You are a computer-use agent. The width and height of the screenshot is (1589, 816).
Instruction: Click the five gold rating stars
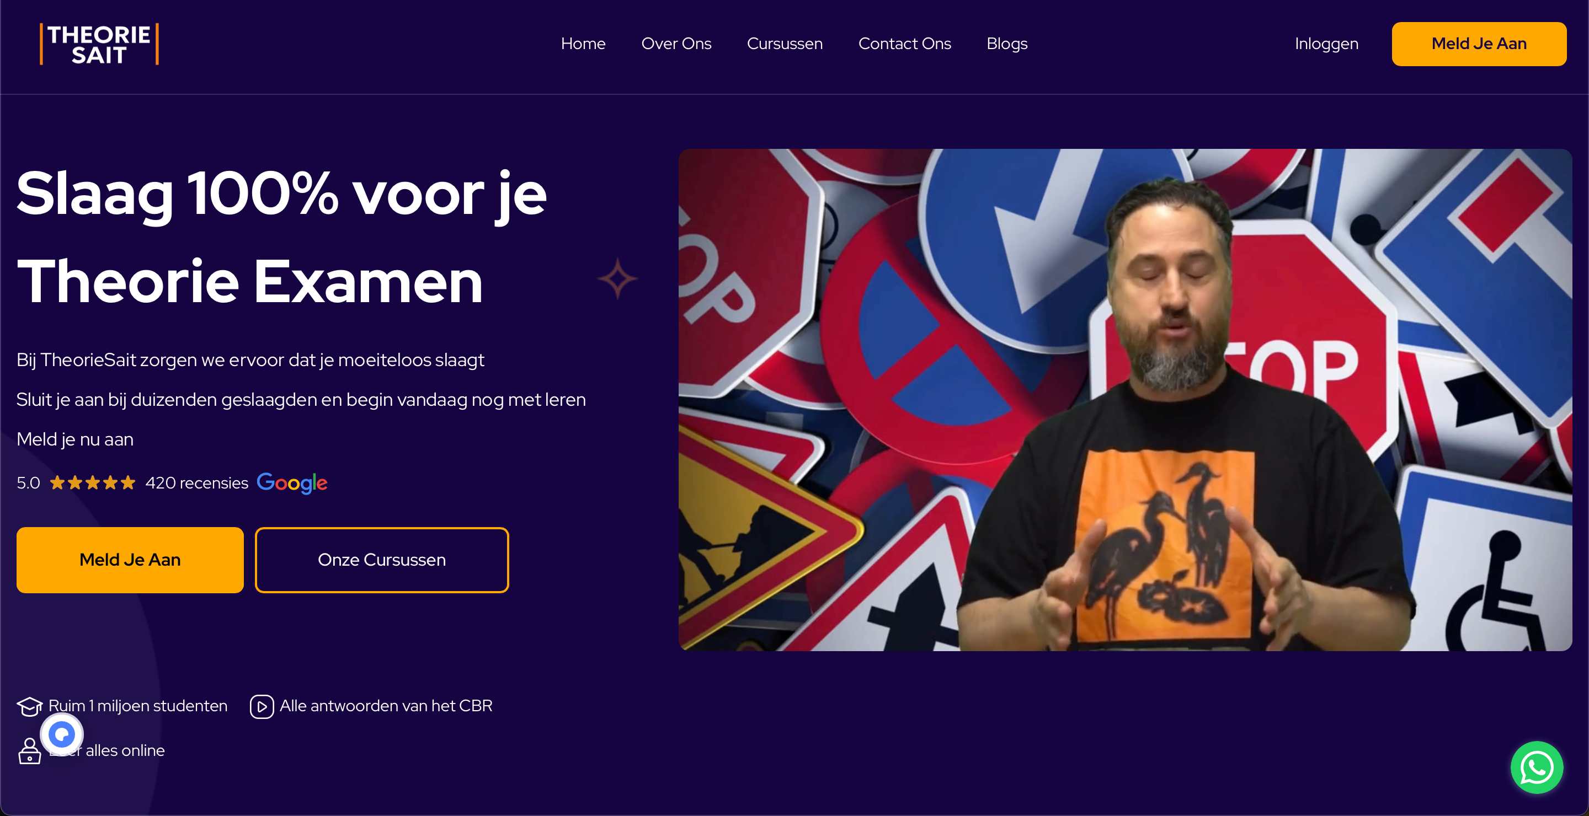coord(93,482)
